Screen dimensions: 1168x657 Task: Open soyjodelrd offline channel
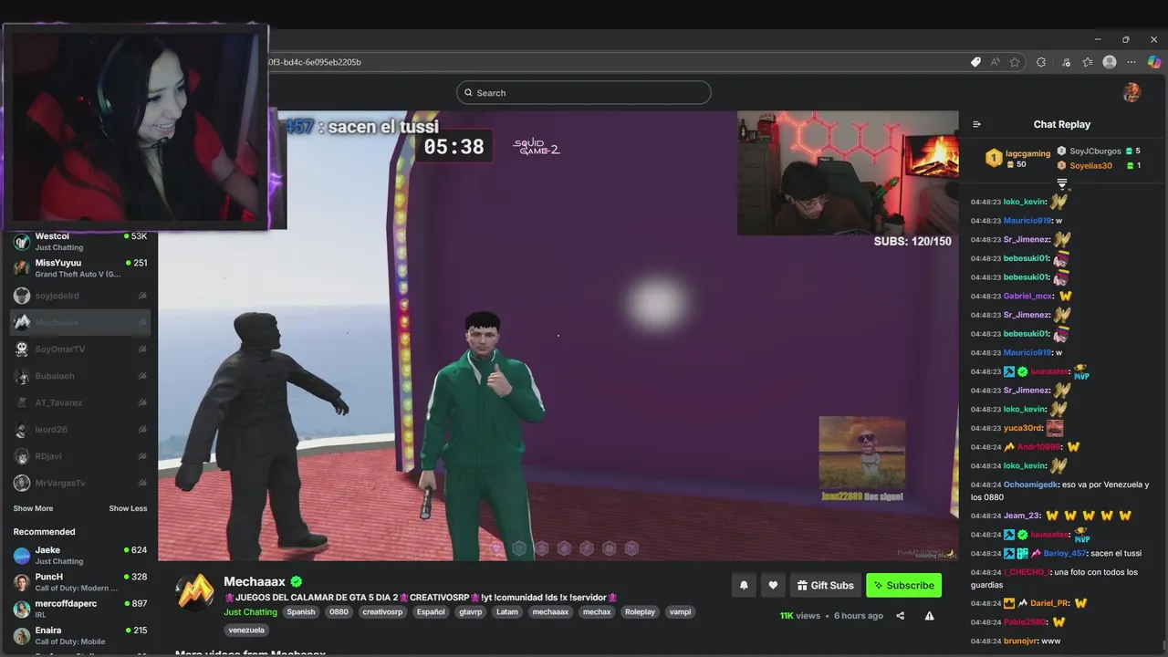(x=80, y=296)
